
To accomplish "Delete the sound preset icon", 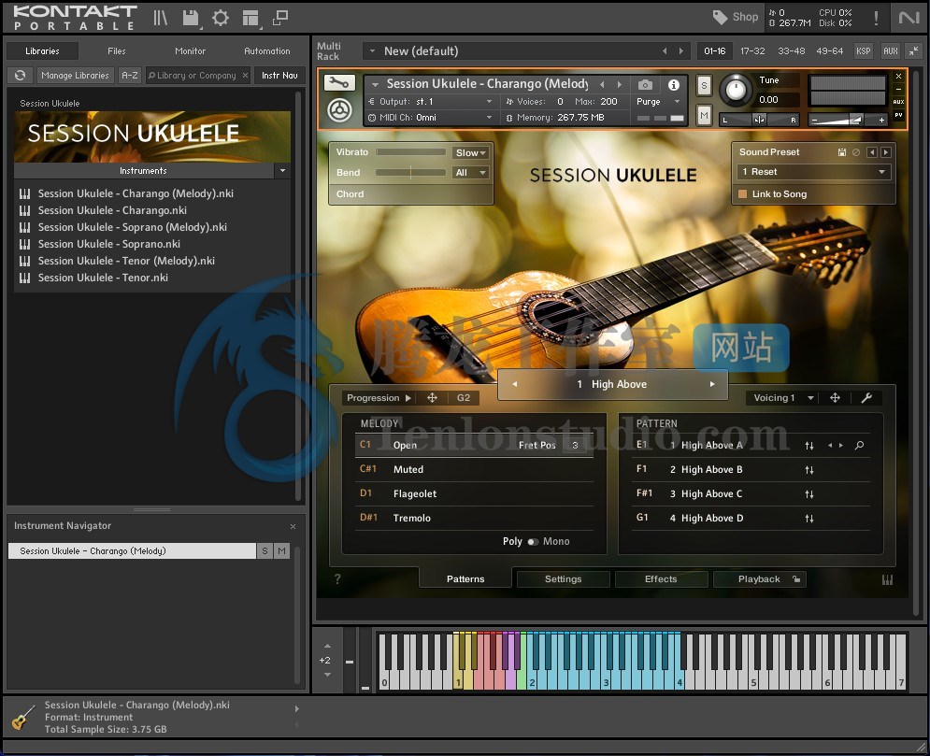I will 856,152.
